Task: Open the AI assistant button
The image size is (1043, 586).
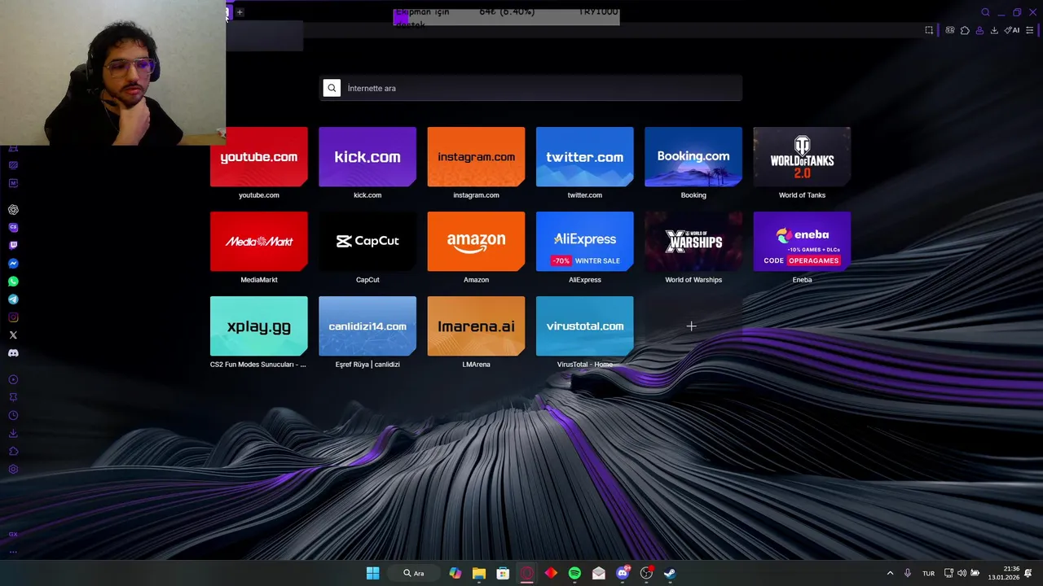Action: point(1012,30)
